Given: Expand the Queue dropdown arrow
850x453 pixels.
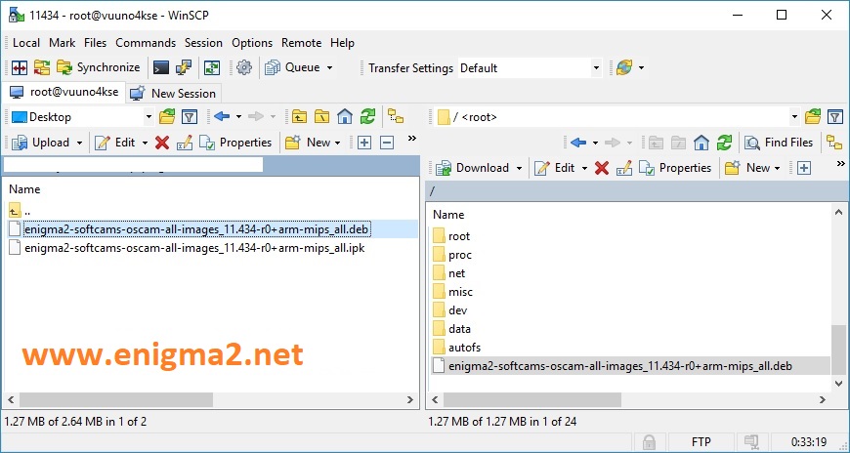Looking at the screenshot, I should coord(329,68).
